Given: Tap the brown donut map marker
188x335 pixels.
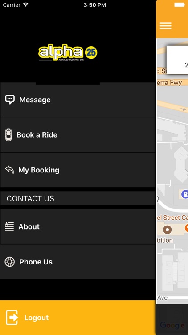Looking at the screenshot, I should (167, 230).
